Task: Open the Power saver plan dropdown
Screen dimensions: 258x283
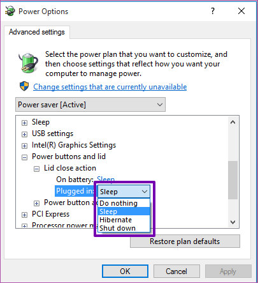Action: click(90, 105)
